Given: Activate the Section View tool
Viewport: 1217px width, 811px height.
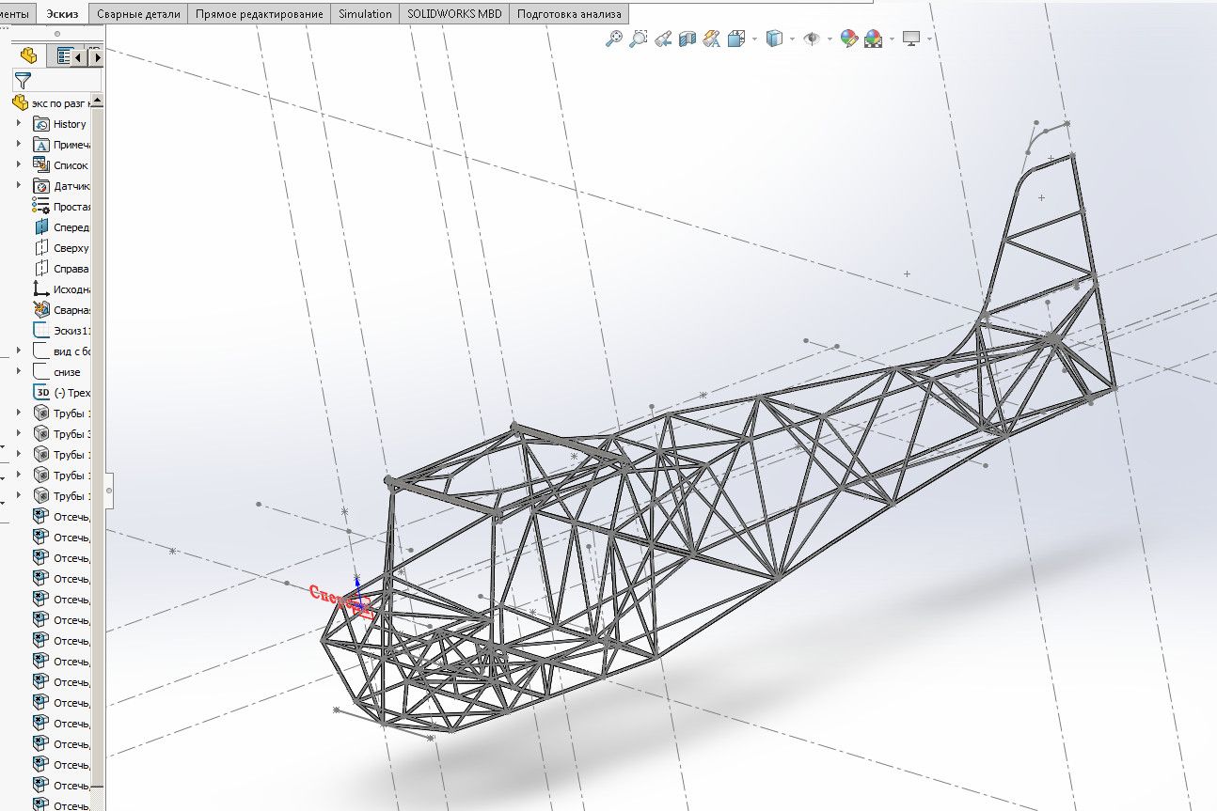Looking at the screenshot, I should tap(687, 39).
